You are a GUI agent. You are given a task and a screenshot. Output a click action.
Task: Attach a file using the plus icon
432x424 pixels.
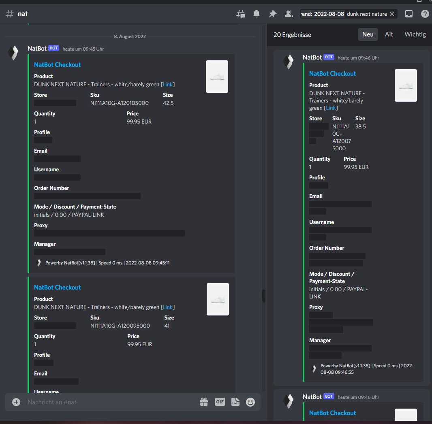(15, 402)
